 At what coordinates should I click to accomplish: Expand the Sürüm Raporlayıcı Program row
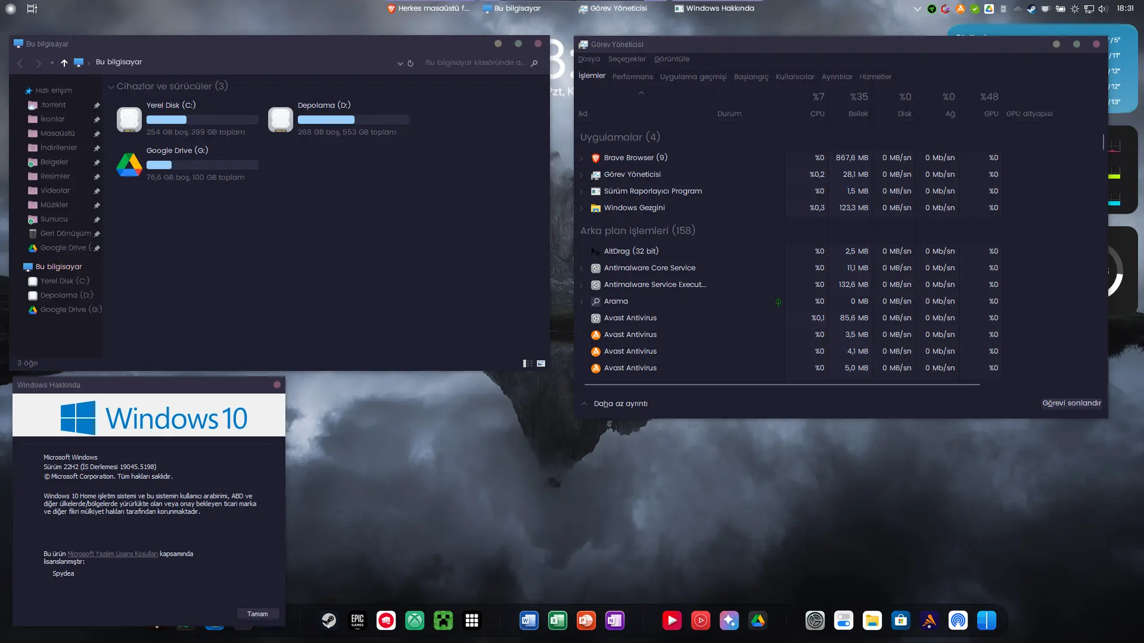pos(582,192)
